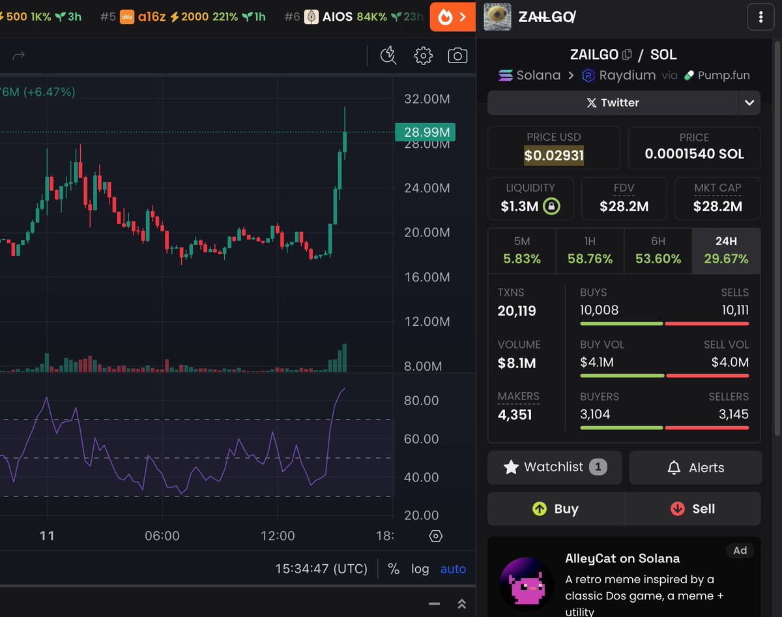This screenshot has width=782, height=617.
Task: Click the a16z trending token entry
Action: point(182,17)
